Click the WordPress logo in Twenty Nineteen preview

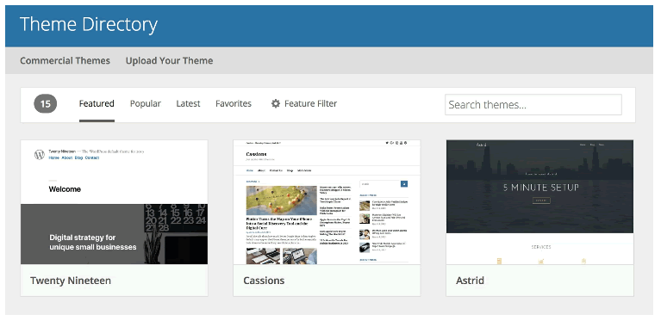click(x=40, y=154)
